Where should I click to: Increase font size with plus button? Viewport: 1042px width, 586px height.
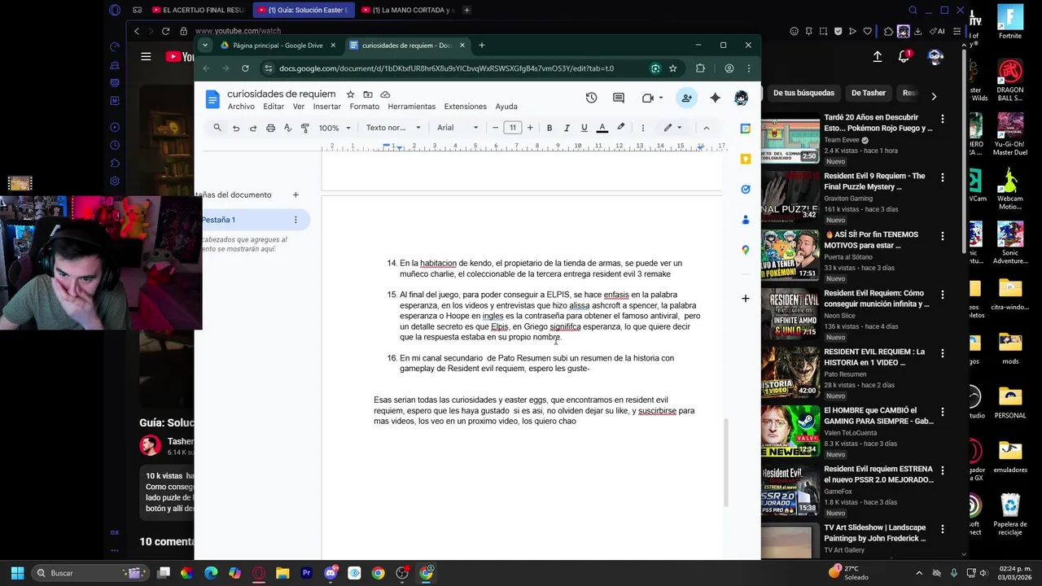(530, 128)
